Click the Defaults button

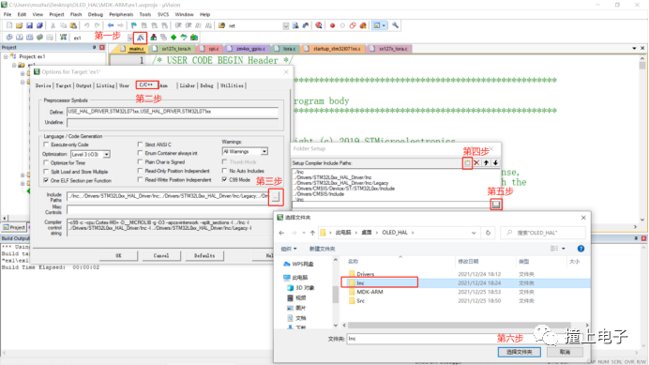204,255
